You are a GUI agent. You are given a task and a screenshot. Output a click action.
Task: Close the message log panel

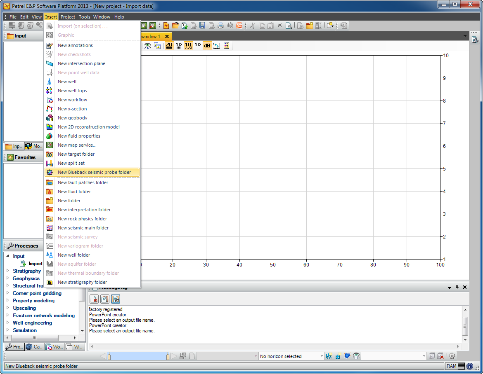(465, 287)
